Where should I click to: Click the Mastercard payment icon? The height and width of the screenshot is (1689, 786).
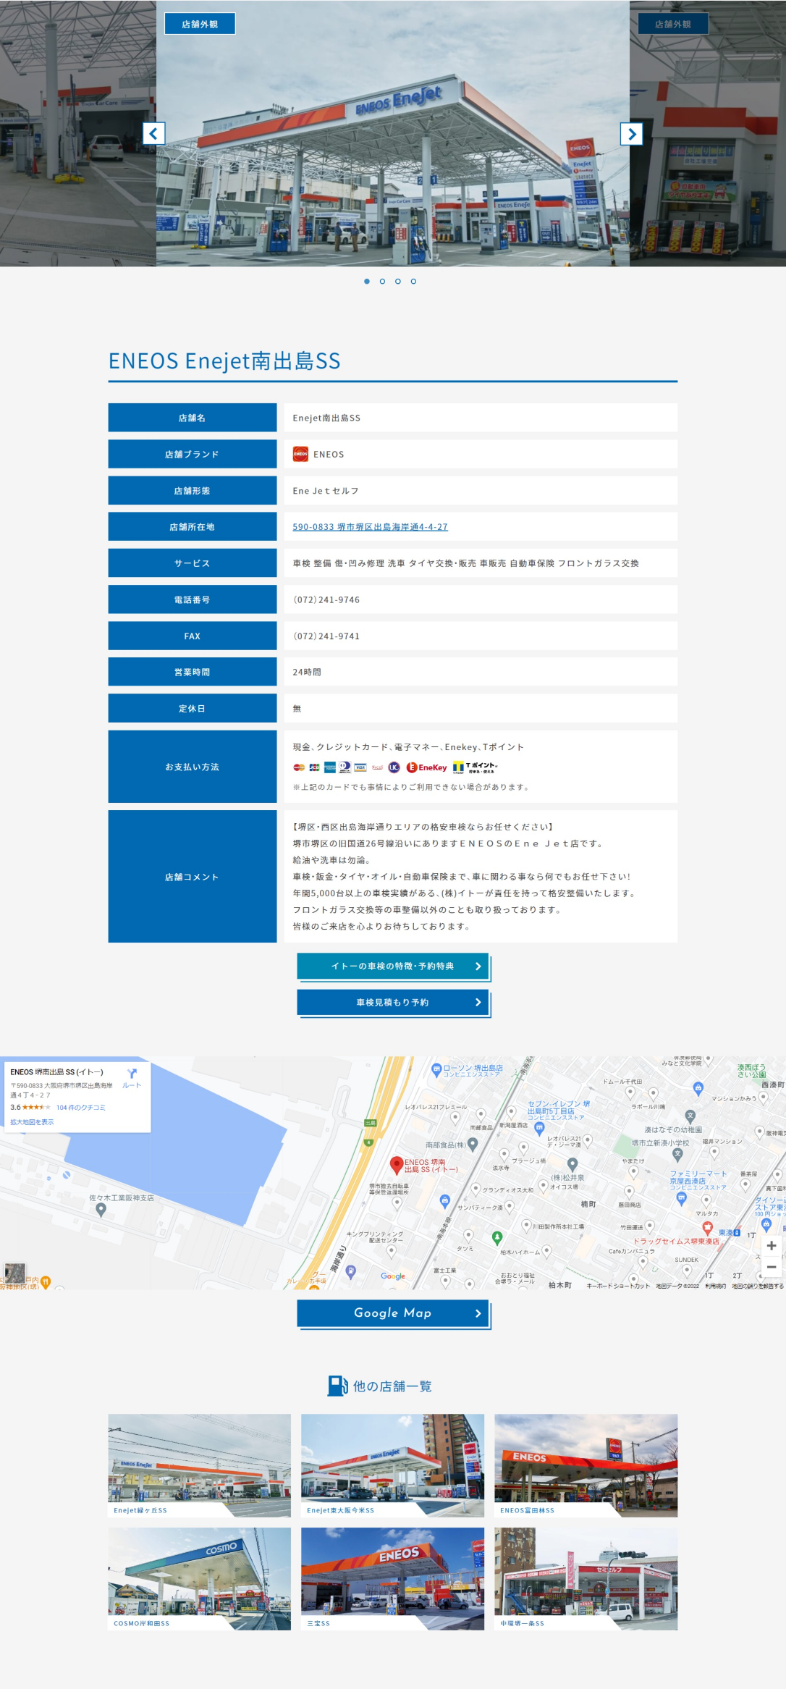point(299,767)
